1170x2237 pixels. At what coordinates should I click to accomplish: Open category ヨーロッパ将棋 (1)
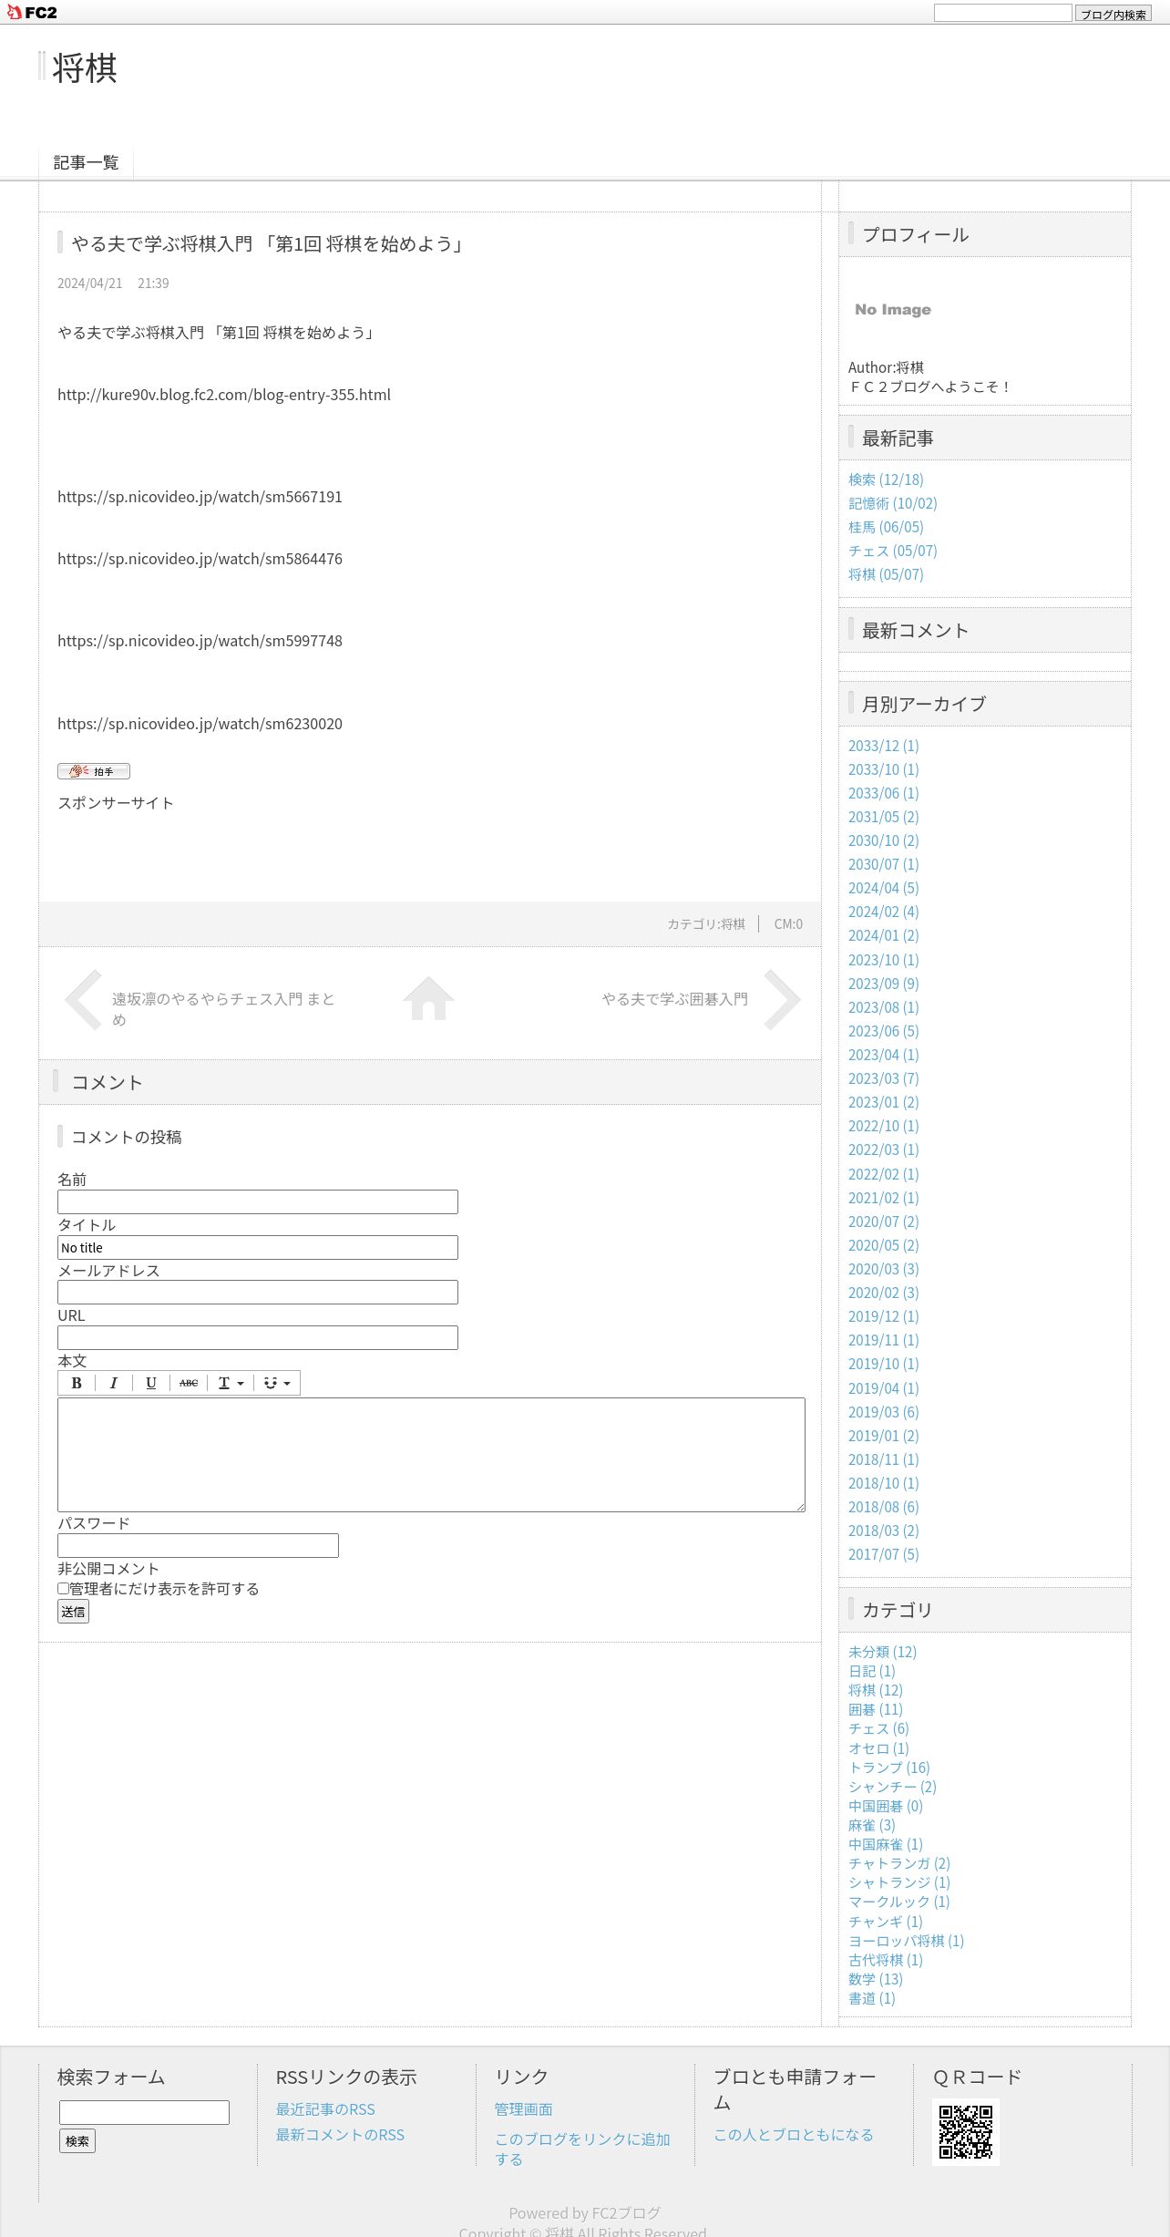(907, 1941)
